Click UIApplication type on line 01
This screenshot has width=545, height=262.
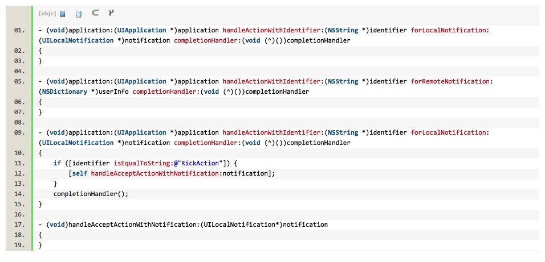tap(141, 30)
